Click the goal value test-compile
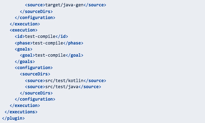This screenshot has width=205, height=123. (x=50, y=55)
